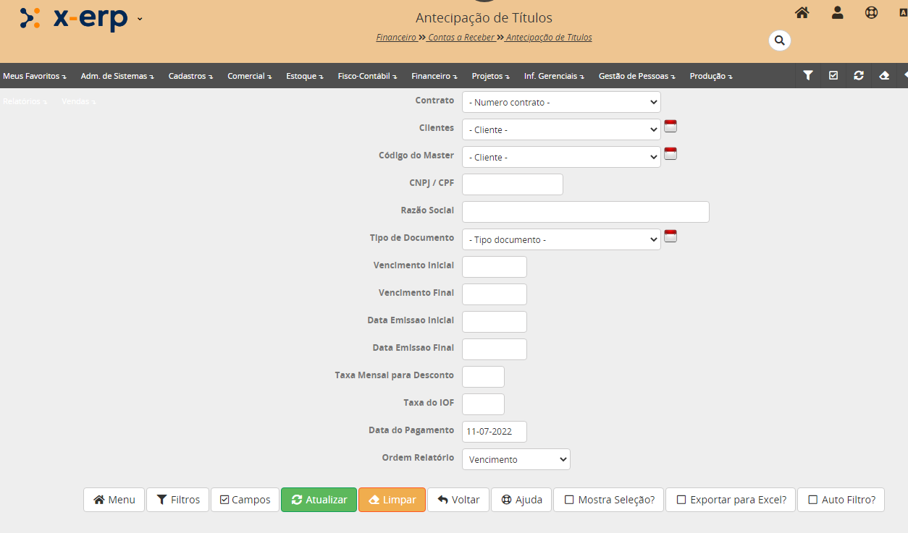Open the Código do Master dropdown

click(561, 158)
